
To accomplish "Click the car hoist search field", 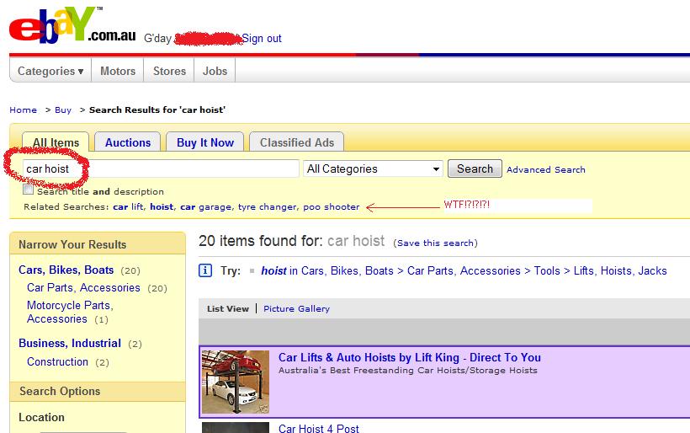I will coord(161,168).
